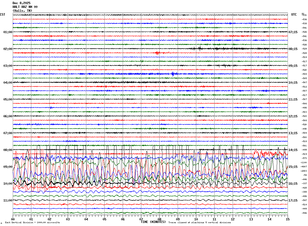The height and width of the screenshot is (226, 308).
Task: Click the 09:15 UTC time label
Action: coord(293,66)
